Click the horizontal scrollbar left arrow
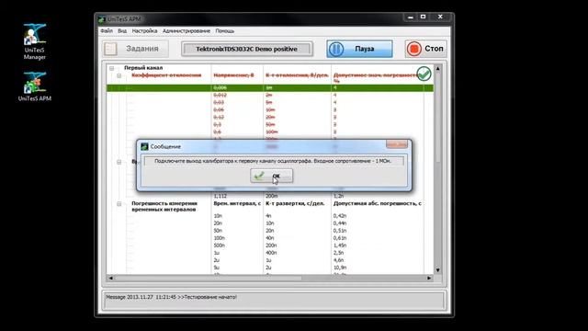The image size is (588, 331). (110, 278)
